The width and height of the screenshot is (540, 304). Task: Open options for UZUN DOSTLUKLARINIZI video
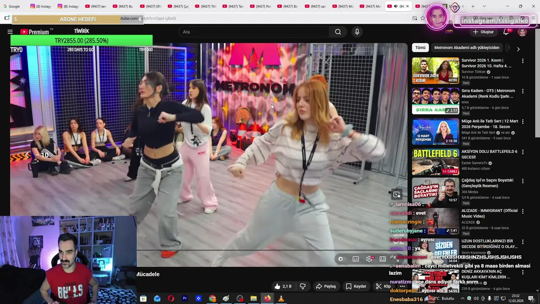tap(523, 242)
